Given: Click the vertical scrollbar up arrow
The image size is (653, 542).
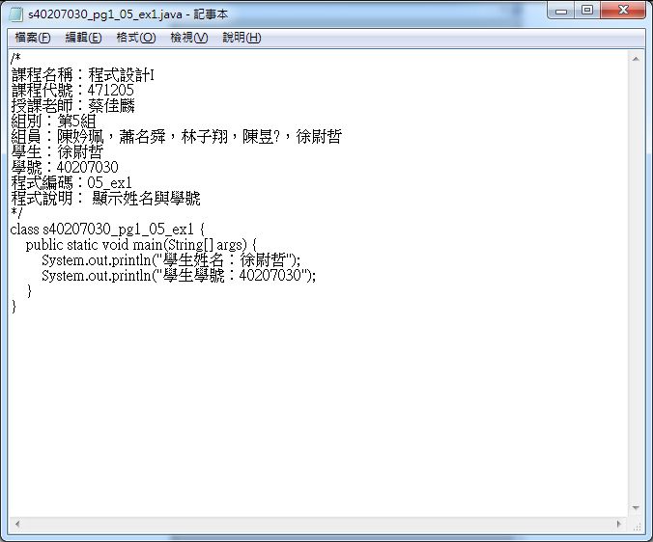Looking at the screenshot, I should click(x=636, y=59).
